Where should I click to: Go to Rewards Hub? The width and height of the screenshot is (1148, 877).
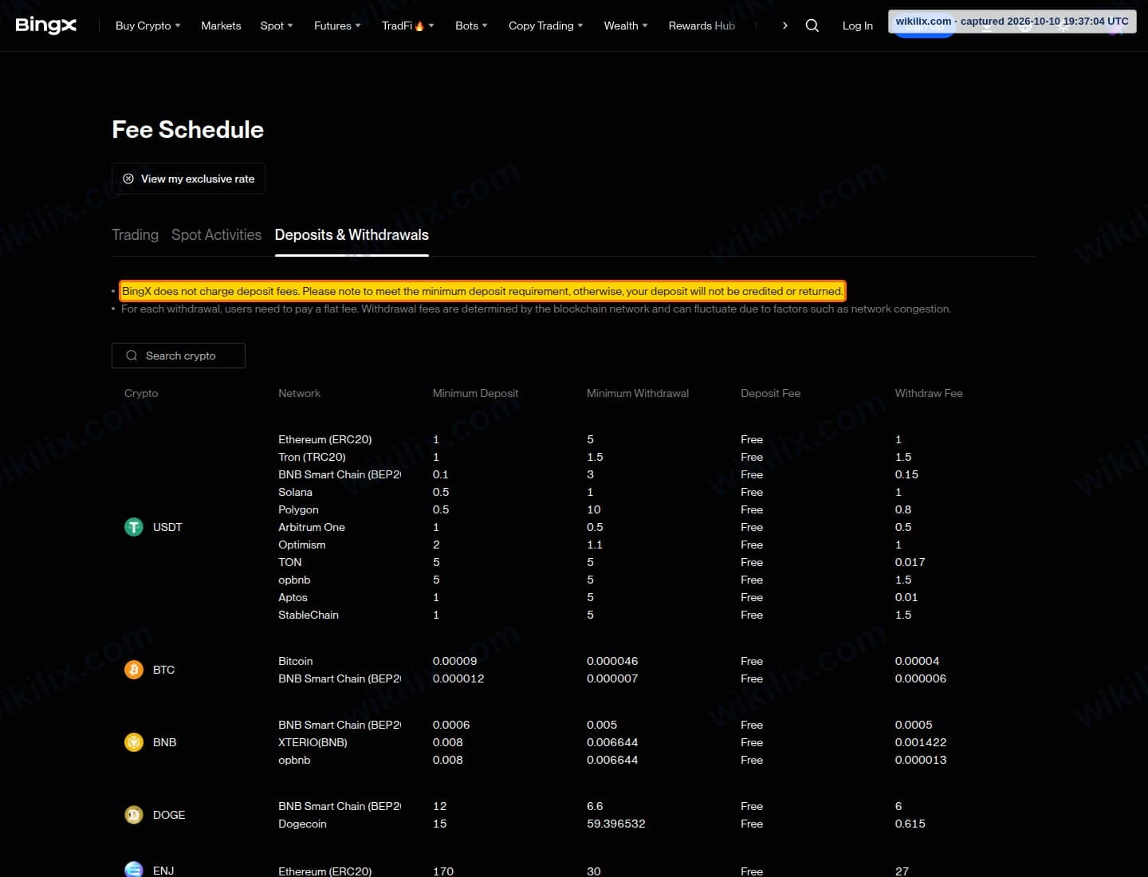click(702, 26)
